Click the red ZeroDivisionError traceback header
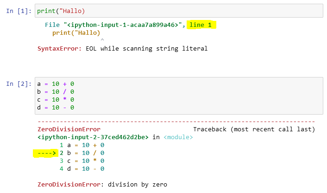The width and height of the screenshot is (327, 193). tap(69, 129)
